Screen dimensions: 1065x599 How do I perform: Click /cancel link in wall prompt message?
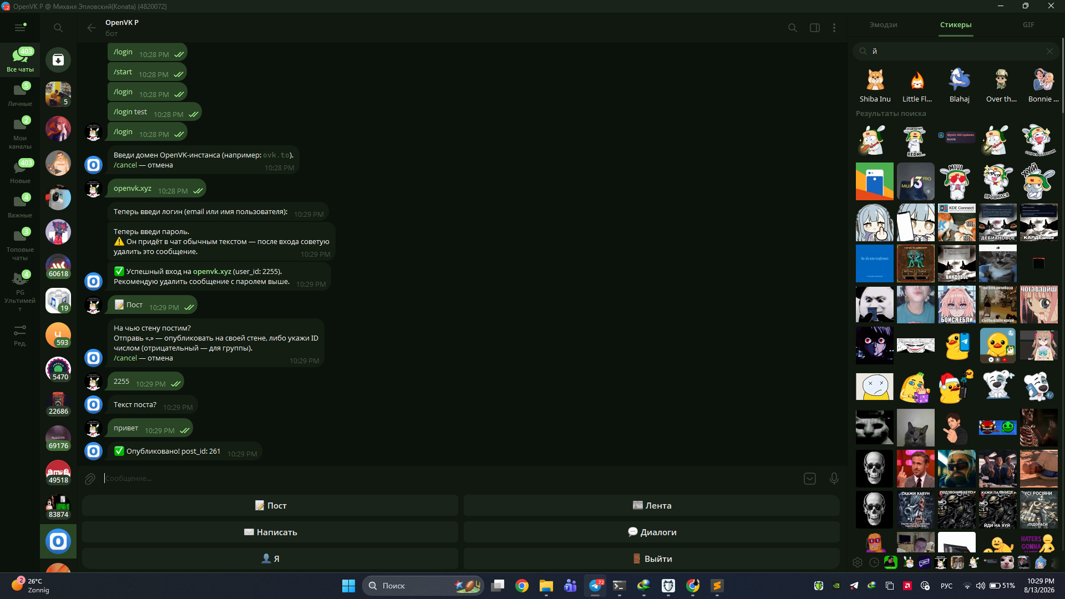[x=125, y=358]
